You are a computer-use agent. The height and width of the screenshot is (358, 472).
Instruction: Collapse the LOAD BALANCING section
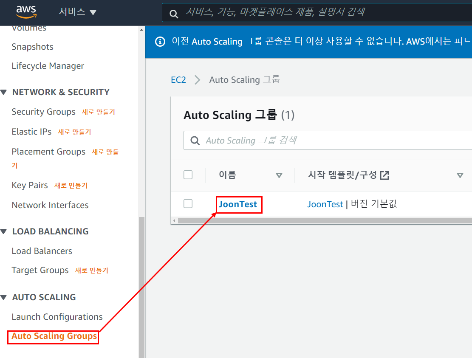[x=4, y=231]
